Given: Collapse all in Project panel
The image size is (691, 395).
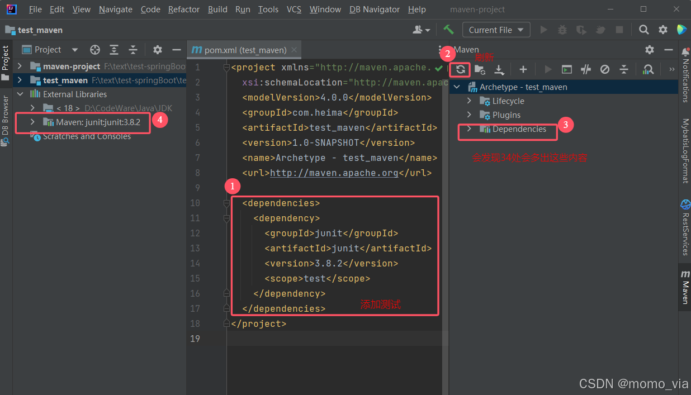Looking at the screenshot, I should [133, 50].
